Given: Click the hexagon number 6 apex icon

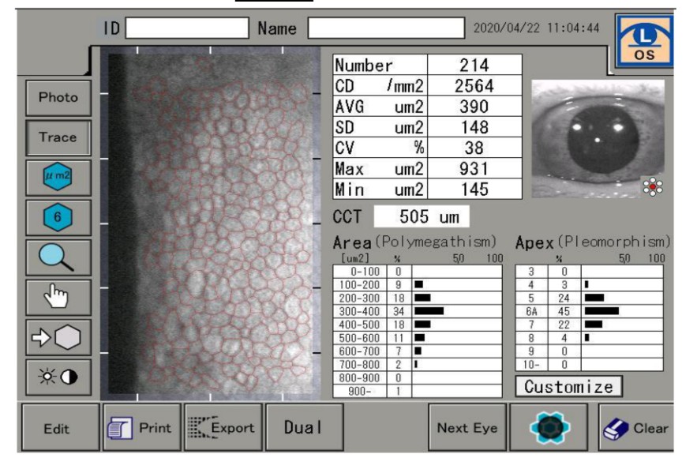Looking at the screenshot, I should pyautogui.click(x=58, y=217).
